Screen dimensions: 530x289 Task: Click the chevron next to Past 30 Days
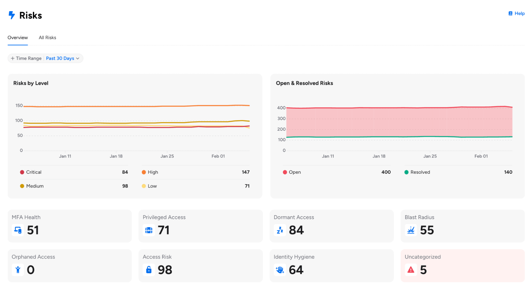pos(78,58)
